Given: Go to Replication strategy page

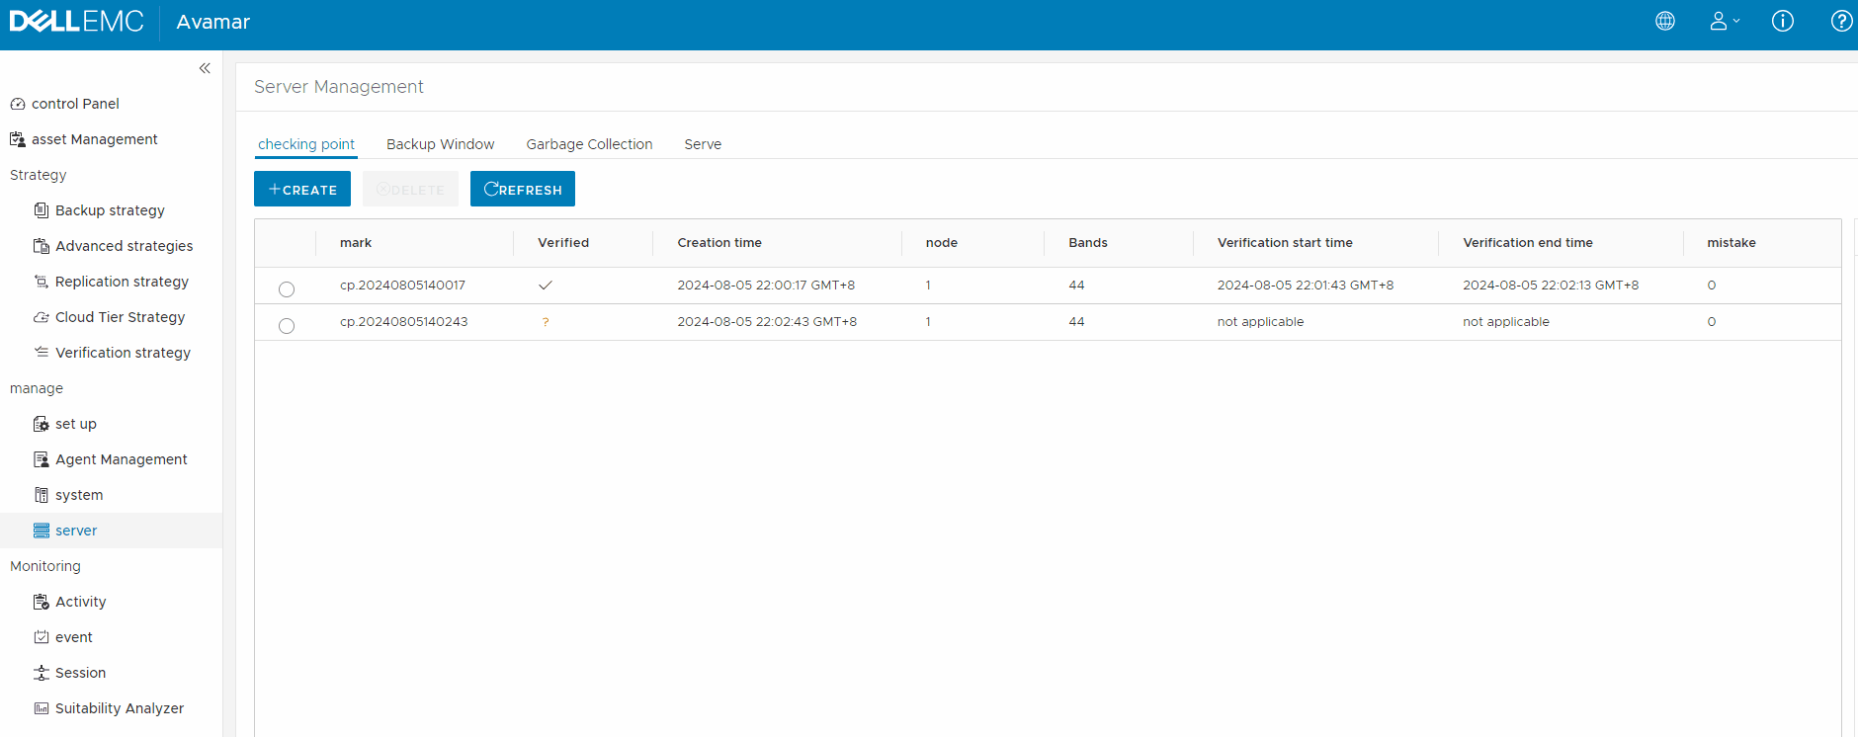Looking at the screenshot, I should pyautogui.click(x=122, y=282).
